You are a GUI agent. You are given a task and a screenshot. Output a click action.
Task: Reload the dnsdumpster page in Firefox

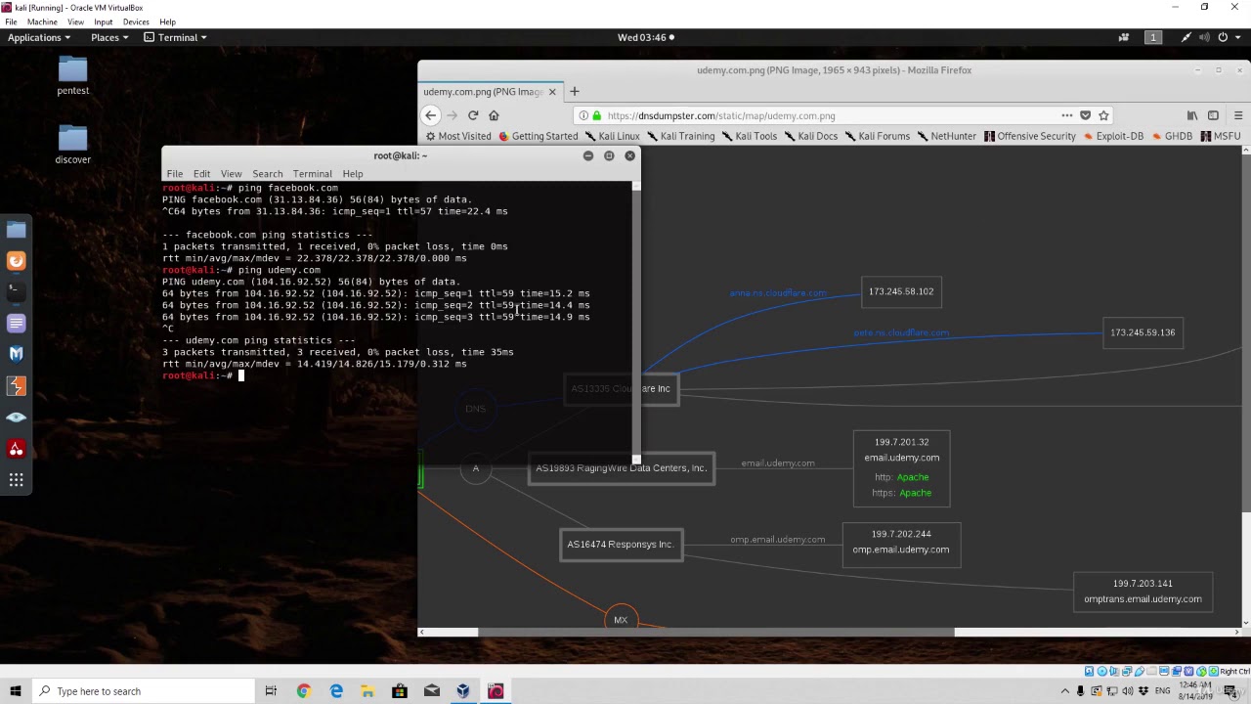(x=473, y=115)
